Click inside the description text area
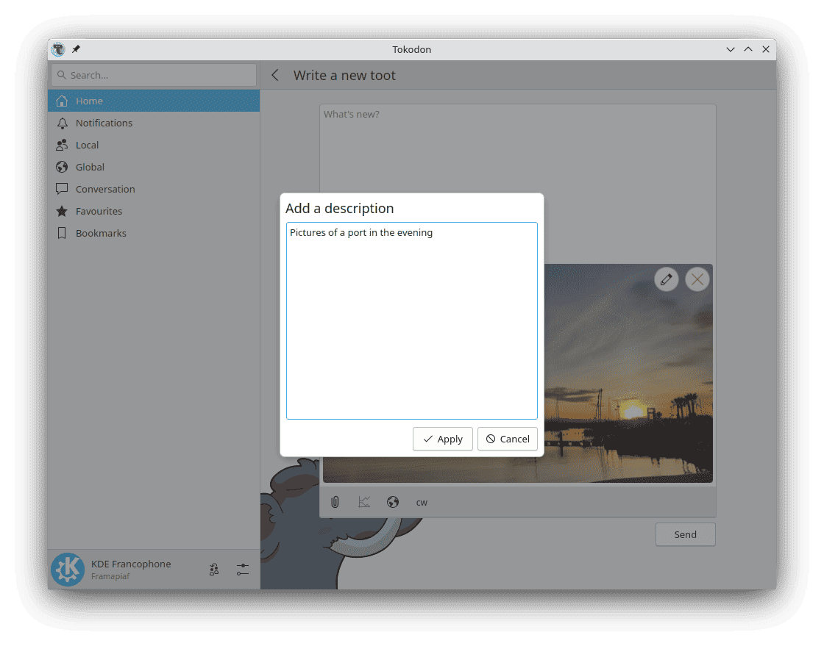Image resolution: width=824 pixels, height=646 pixels. coord(411,320)
